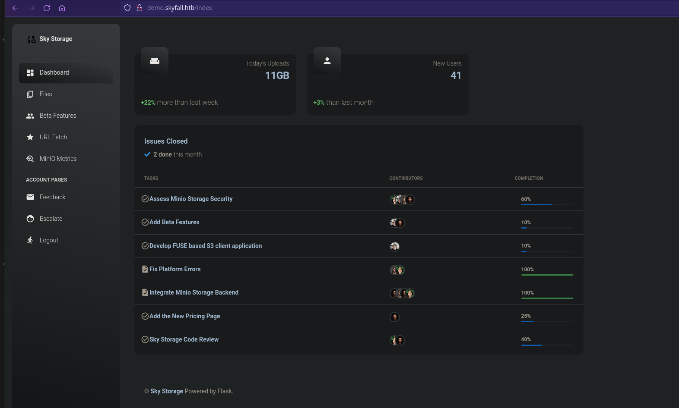Click the New Users person icon
The width and height of the screenshot is (679, 408).
tap(327, 61)
